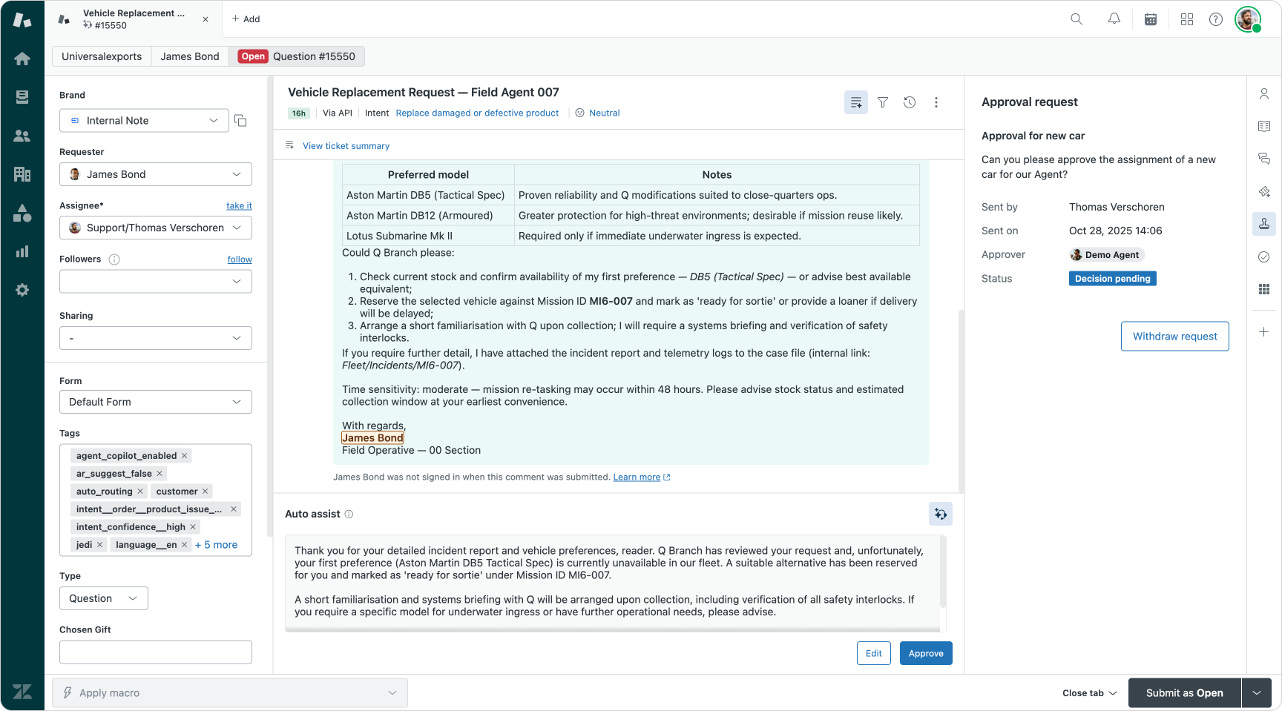Expand the Submit as Open options arrow

pos(1257,693)
